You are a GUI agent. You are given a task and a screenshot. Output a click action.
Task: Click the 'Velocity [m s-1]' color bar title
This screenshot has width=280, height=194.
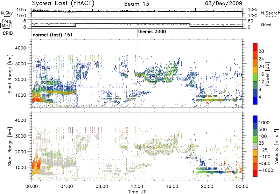point(276,146)
